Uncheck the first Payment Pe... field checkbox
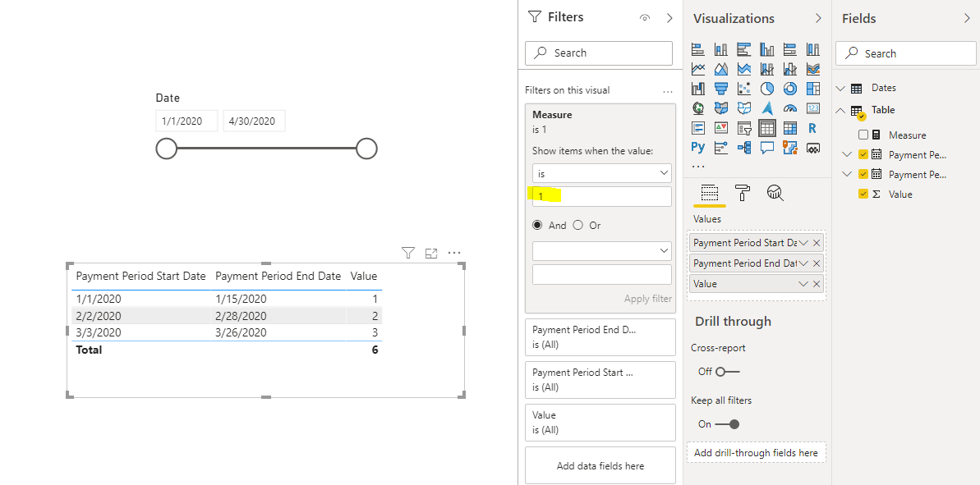Screen dimensions: 980x485 [863, 155]
